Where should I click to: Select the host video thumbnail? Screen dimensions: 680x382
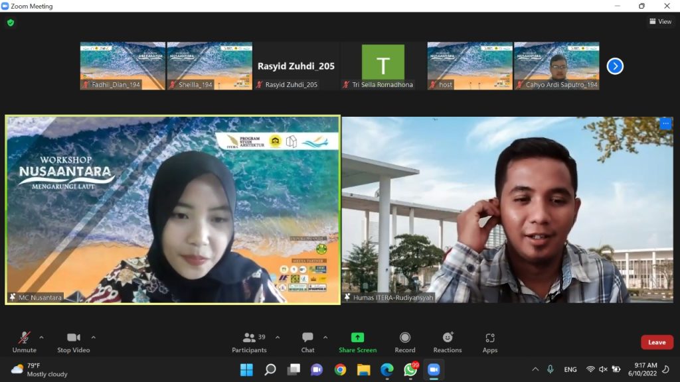tap(469, 66)
